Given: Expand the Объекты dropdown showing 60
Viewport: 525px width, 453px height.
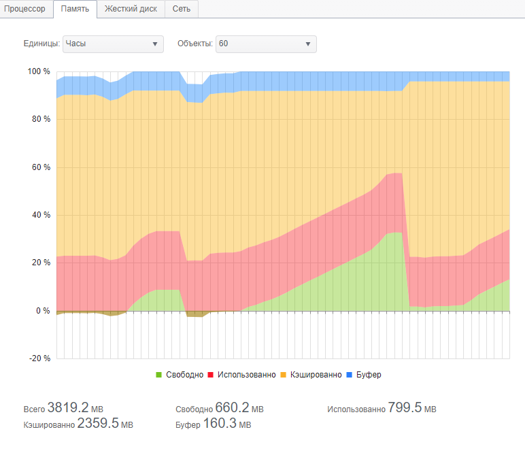Looking at the screenshot, I should (266, 44).
